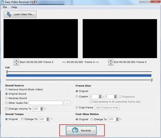161x138 pixels.
Task: Increase Start frame with up arrow
Action: pyautogui.click(x=16, y=61)
